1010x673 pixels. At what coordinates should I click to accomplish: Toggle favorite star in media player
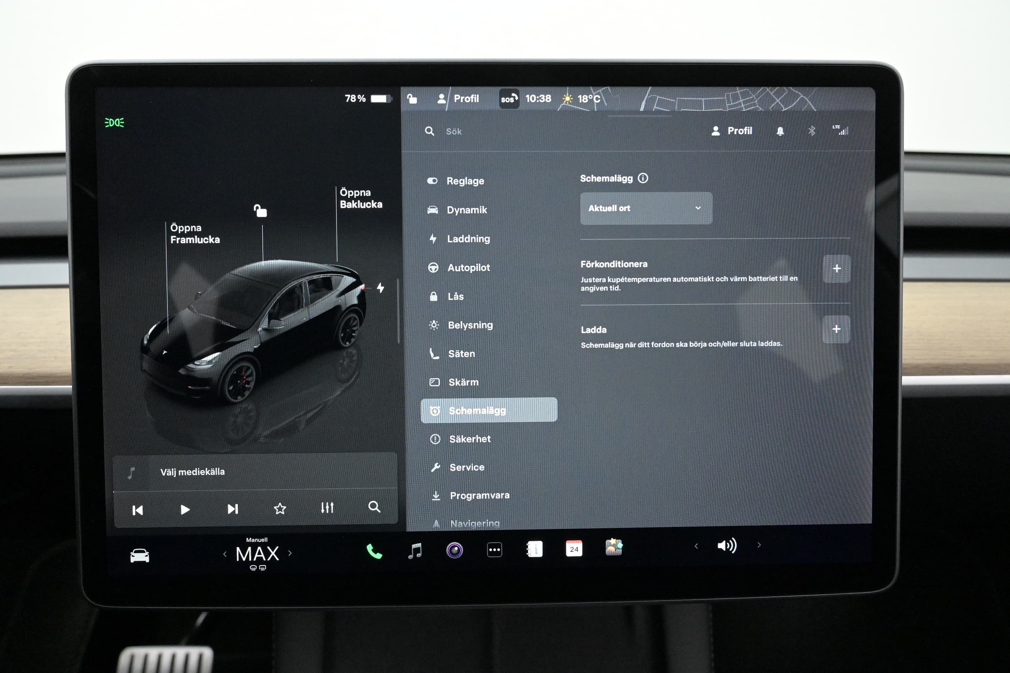coord(280,509)
